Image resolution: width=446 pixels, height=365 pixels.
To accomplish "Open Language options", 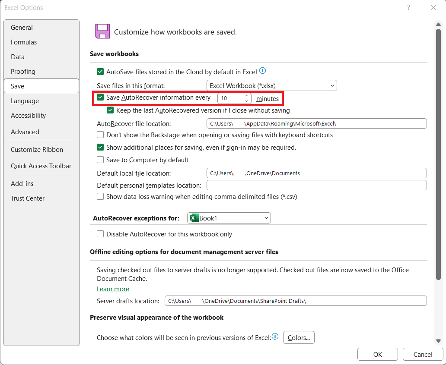I will coord(41,101).
